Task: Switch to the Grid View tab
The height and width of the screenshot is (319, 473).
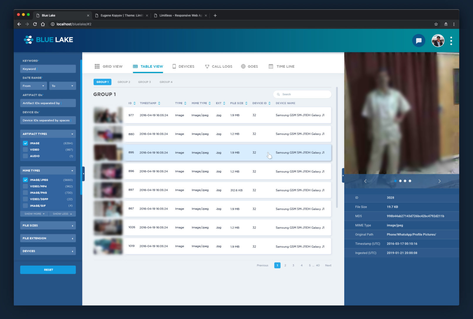Action: pos(109,67)
